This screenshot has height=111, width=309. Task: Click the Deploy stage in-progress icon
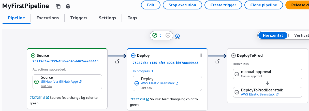pyautogui.click(x=133, y=55)
